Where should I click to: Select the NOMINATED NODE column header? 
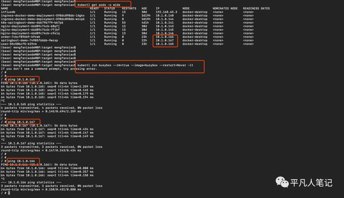point(225,9)
